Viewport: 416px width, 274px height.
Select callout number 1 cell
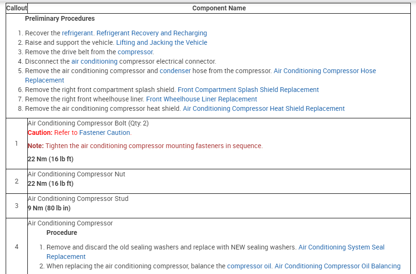click(17, 143)
